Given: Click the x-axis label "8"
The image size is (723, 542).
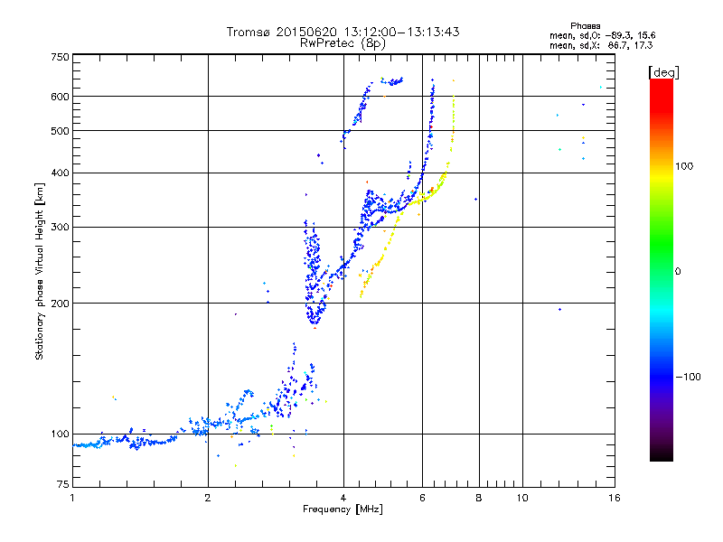Looking at the screenshot, I should coord(479,498).
